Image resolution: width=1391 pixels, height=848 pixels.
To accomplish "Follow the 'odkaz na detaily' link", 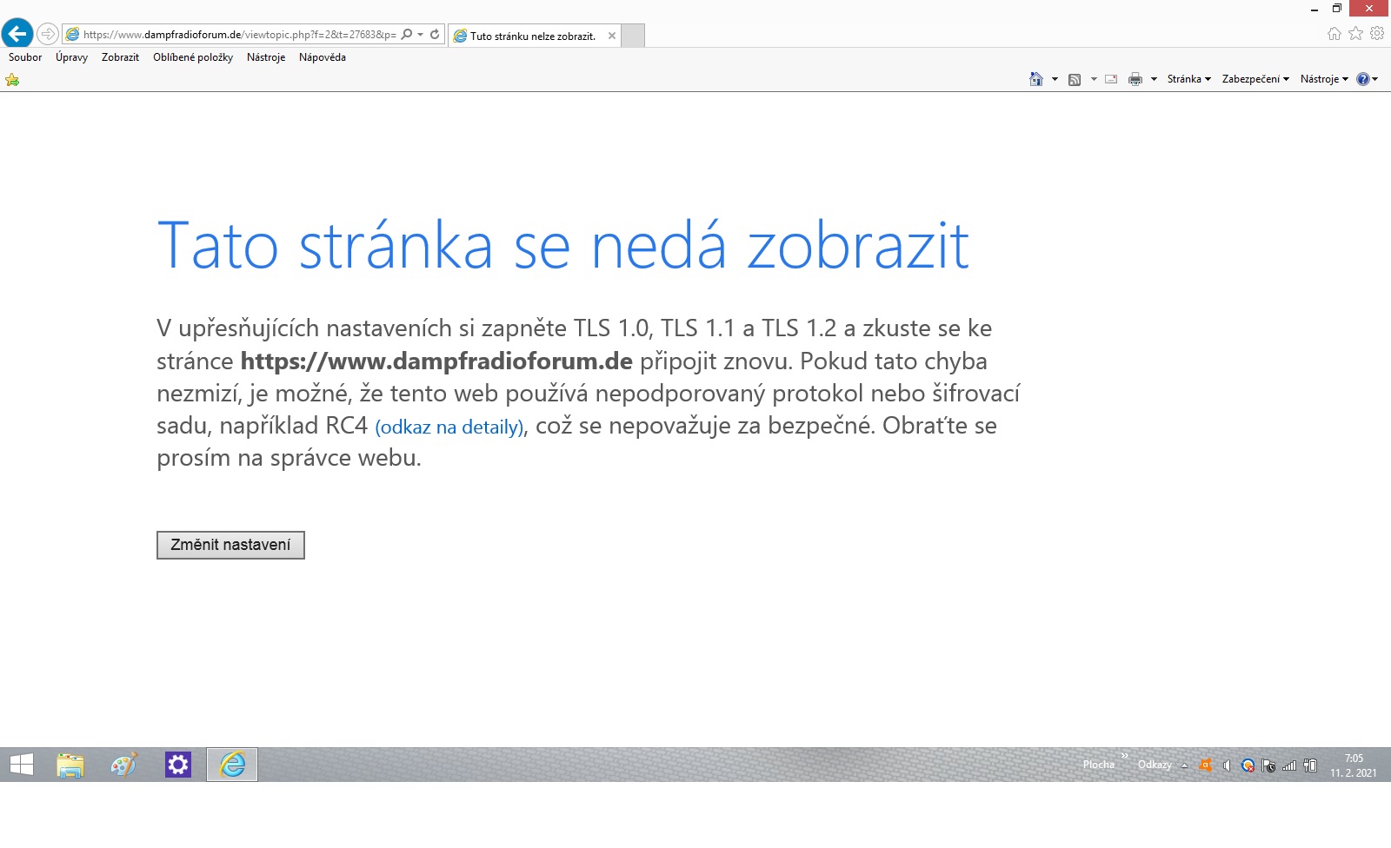I will point(449,427).
